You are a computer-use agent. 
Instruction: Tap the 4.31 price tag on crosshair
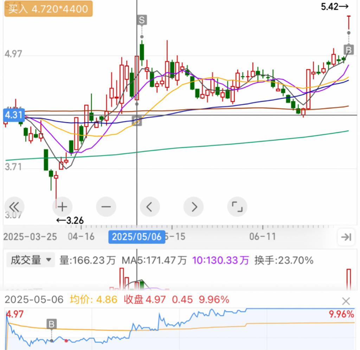coord(14,115)
